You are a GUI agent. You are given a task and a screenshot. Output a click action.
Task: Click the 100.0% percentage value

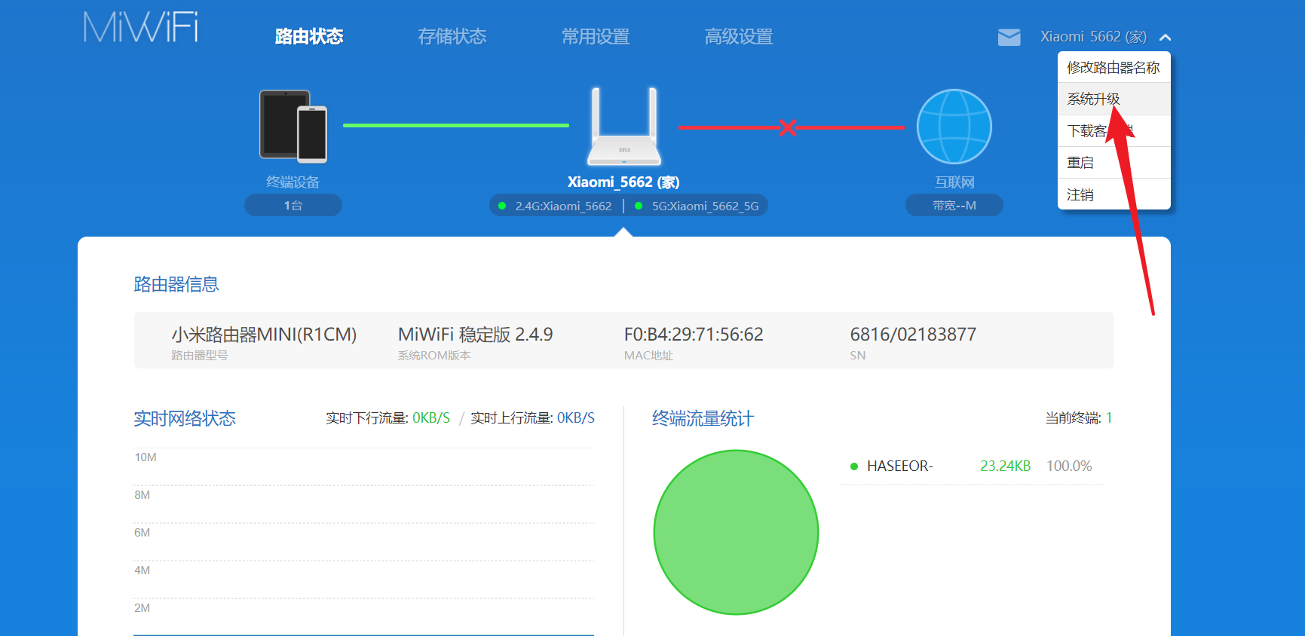tap(1069, 466)
